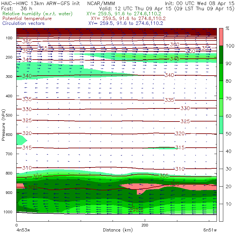Viewport: 236px width, 236px height.
Task: Click the '200' distance tick label
Action: coord(145,225)
